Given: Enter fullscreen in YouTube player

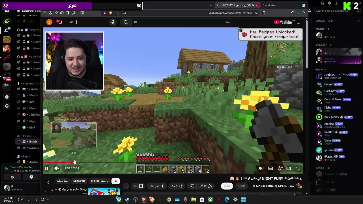Looking at the screenshot, I should coord(298,168).
